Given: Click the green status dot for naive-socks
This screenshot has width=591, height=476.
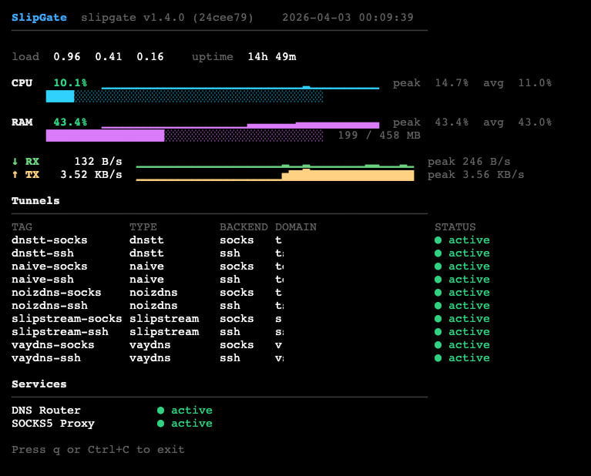Looking at the screenshot, I should click(x=438, y=266).
